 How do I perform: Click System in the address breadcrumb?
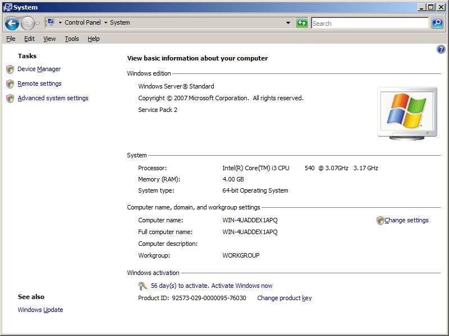point(120,22)
